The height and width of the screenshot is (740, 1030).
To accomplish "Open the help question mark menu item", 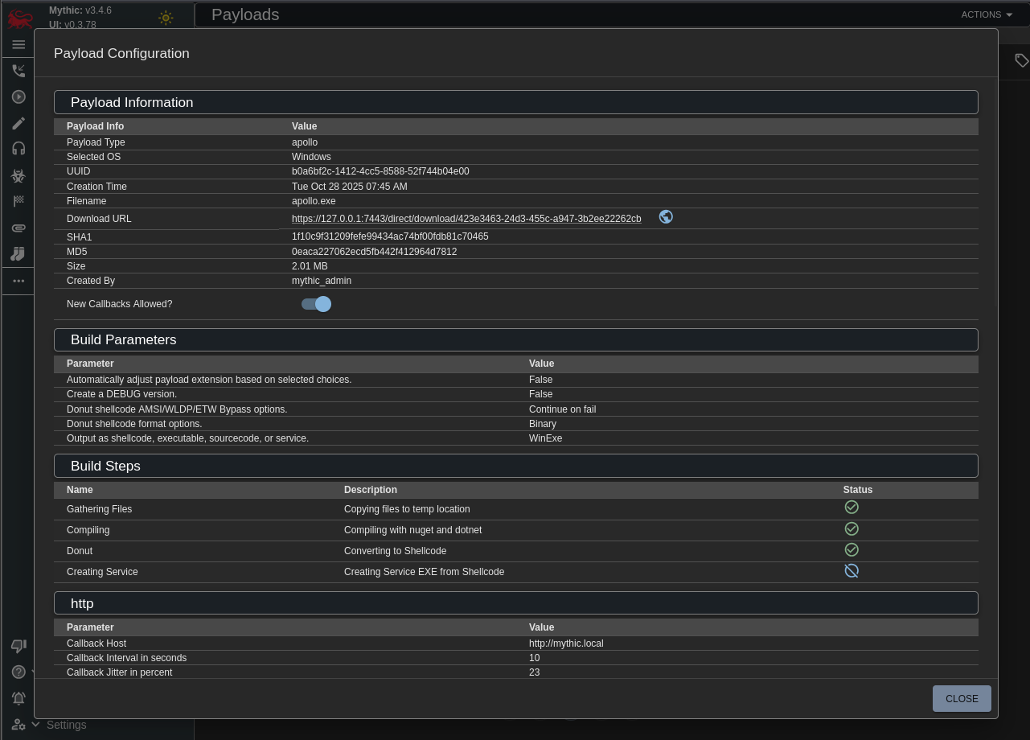I will coord(18,672).
